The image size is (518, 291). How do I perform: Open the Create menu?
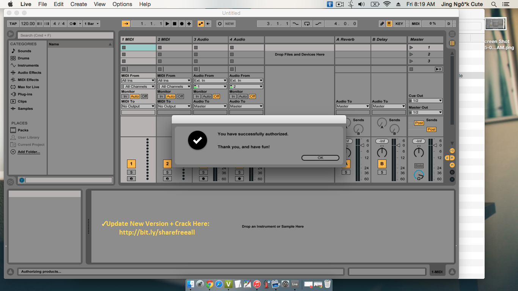pos(78,4)
